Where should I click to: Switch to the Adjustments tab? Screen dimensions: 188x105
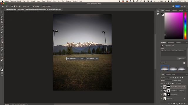[171, 43]
